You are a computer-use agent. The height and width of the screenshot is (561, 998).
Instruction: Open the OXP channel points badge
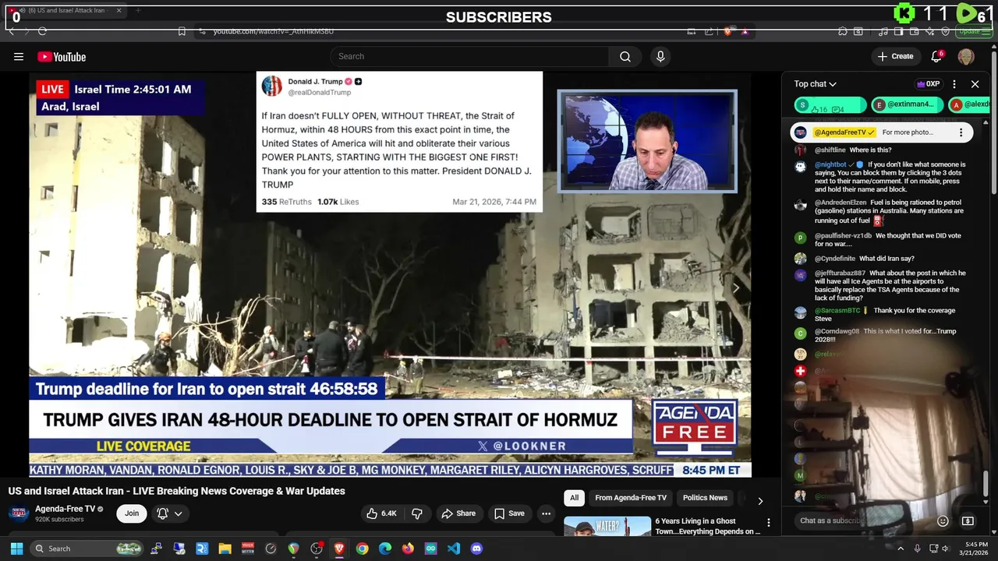pyautogui.click(x=928, y=84)
